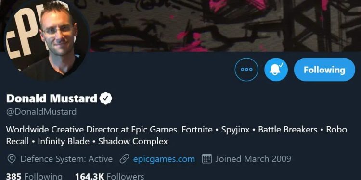361x180 pixels.
Task: Open the three-dots more options menu
Action: pyautogui.click(x=246, y=69)
